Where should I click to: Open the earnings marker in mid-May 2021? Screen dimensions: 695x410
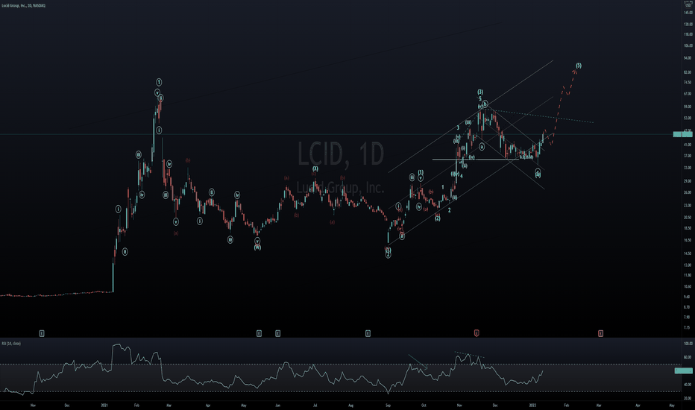[259, 333]
